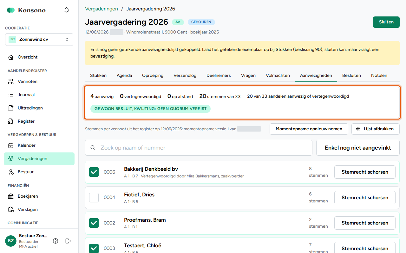
Task: Suspend voting right for Proefmans, Bram
Action: [x=365, y=223]
